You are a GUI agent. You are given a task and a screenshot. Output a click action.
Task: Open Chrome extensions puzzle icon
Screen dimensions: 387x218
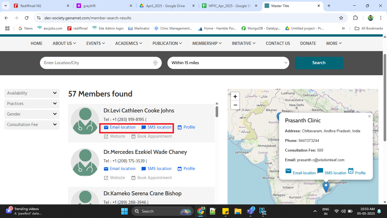click(355, 18)
